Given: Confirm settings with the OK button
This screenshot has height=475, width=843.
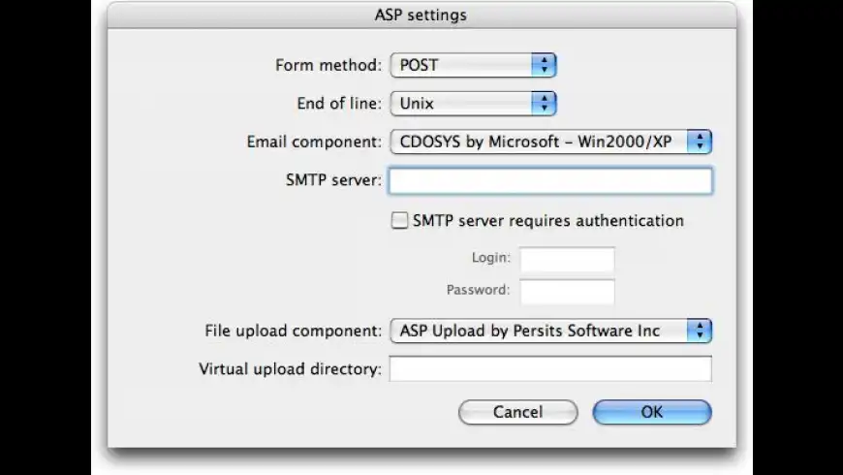Looking at the screenshot, I should (652, 412).
